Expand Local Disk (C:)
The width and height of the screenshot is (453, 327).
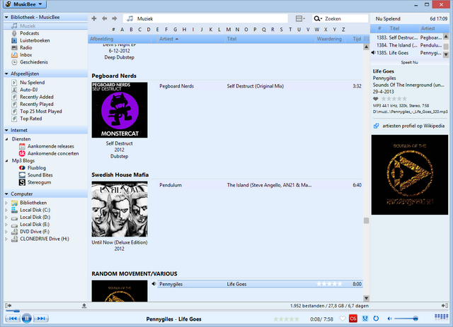[6, 210]
